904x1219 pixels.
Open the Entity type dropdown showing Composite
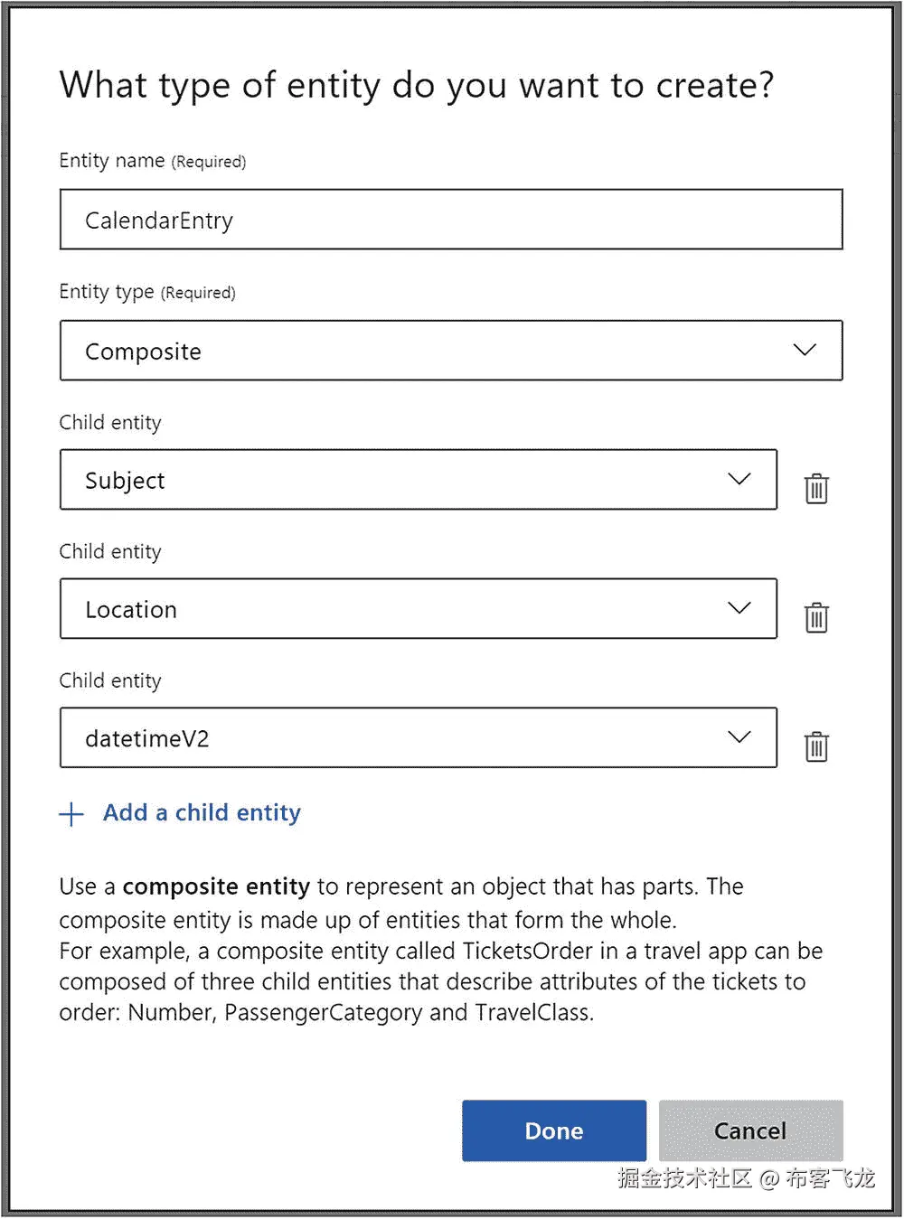450,351
